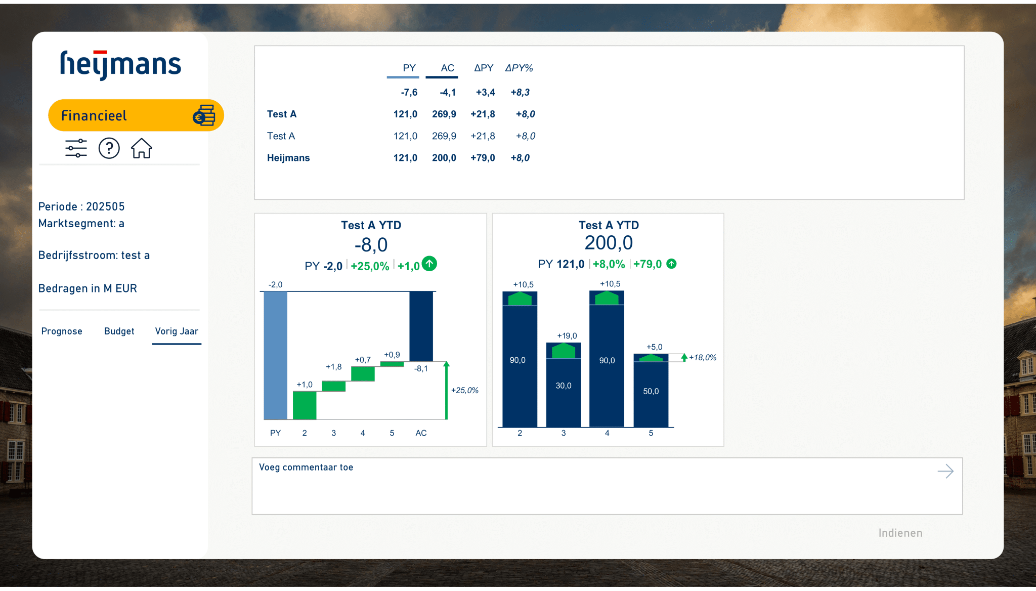
Task: Switch to the Budget tab
Action: click(119, 331)
